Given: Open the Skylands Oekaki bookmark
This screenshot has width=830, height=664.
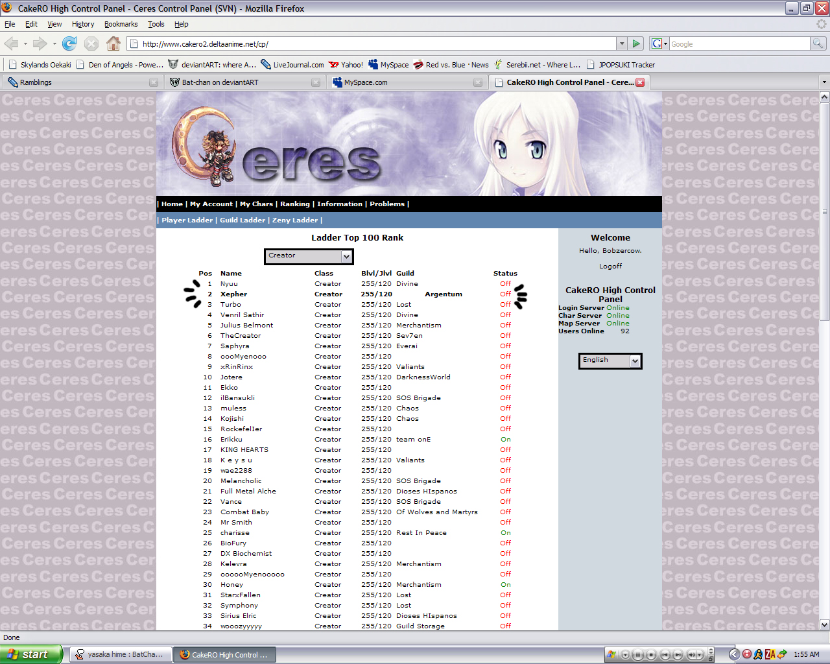Looking at the screenshot, I should (40, 65).
